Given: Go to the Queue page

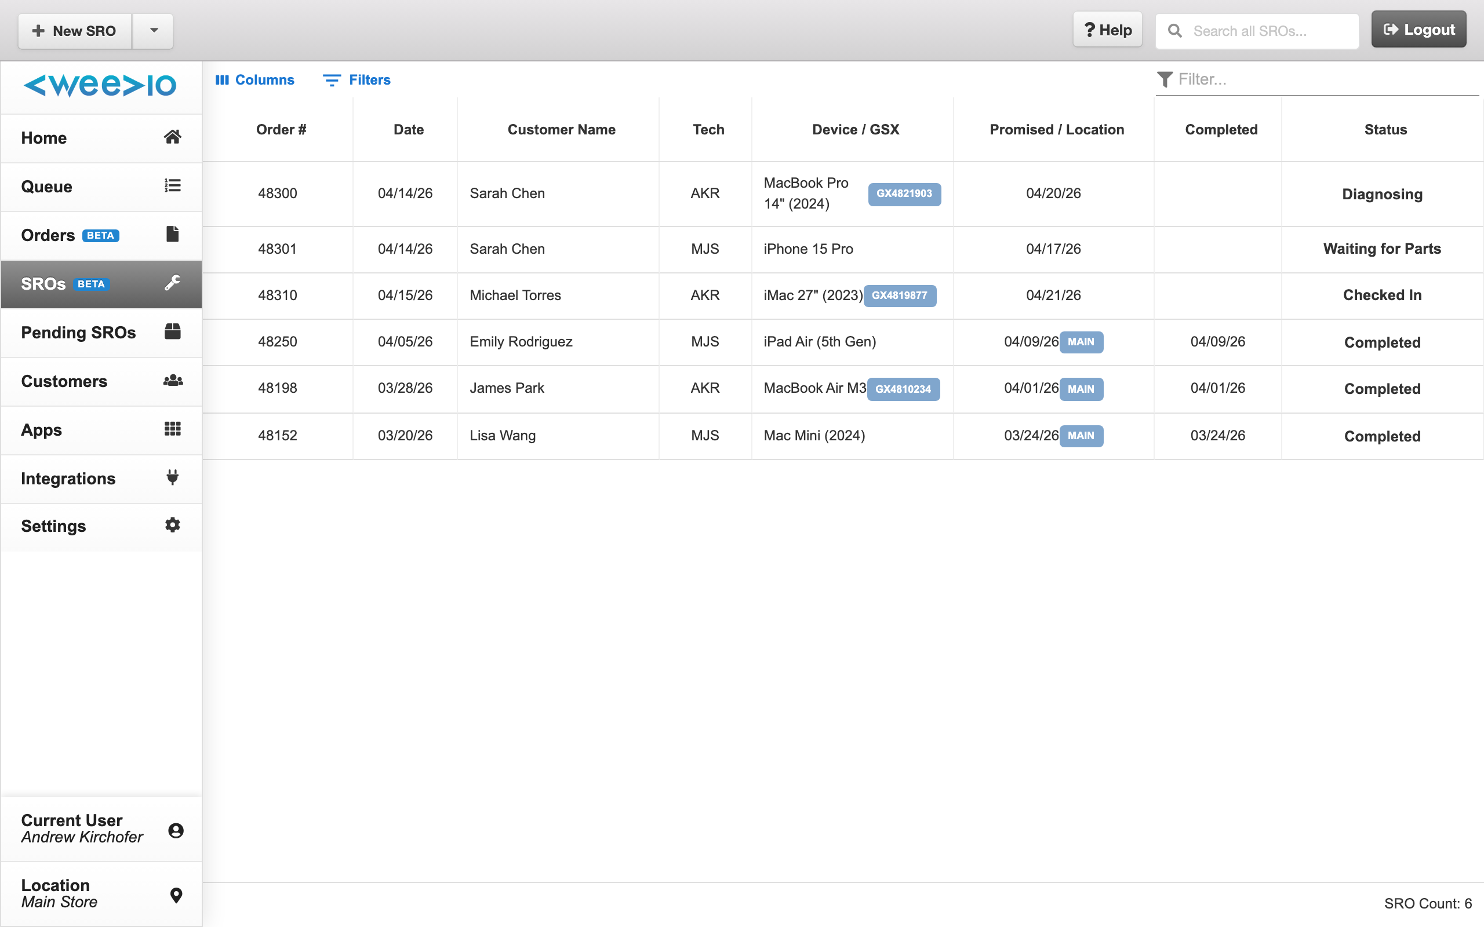Looking at the screenshot, I should point(101,187).
